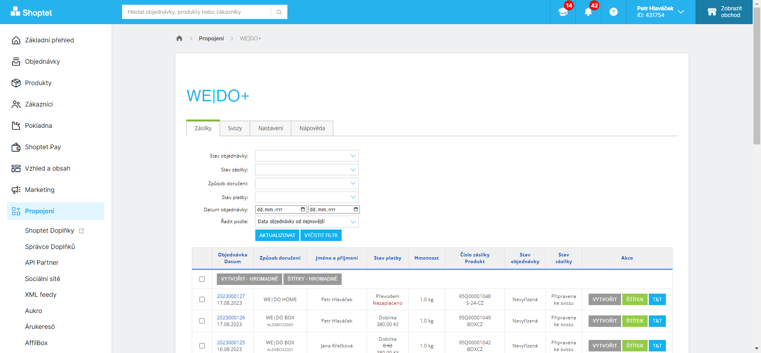Open order link 2023000126

click(231, 318)
